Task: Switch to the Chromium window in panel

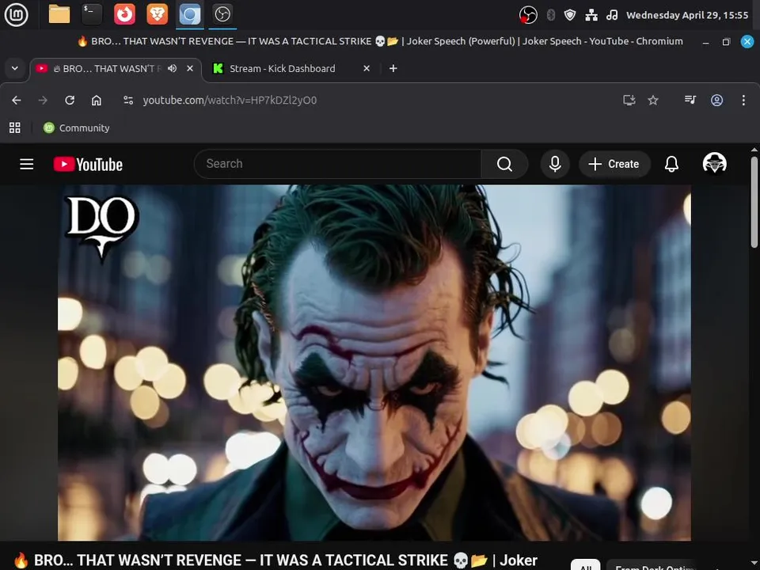Action: tap(190, 14)
